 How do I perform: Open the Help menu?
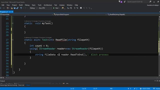point(76,5)
